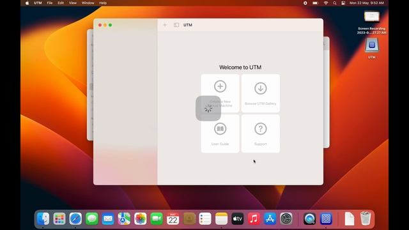Viewport: 409px width, 230px height.
Task: Open the Help menu
Action: point(103,3)
